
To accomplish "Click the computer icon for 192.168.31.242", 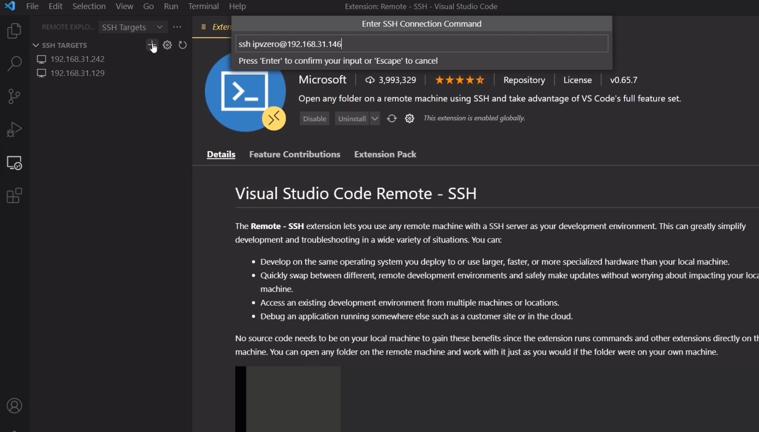I will (42, 59).
